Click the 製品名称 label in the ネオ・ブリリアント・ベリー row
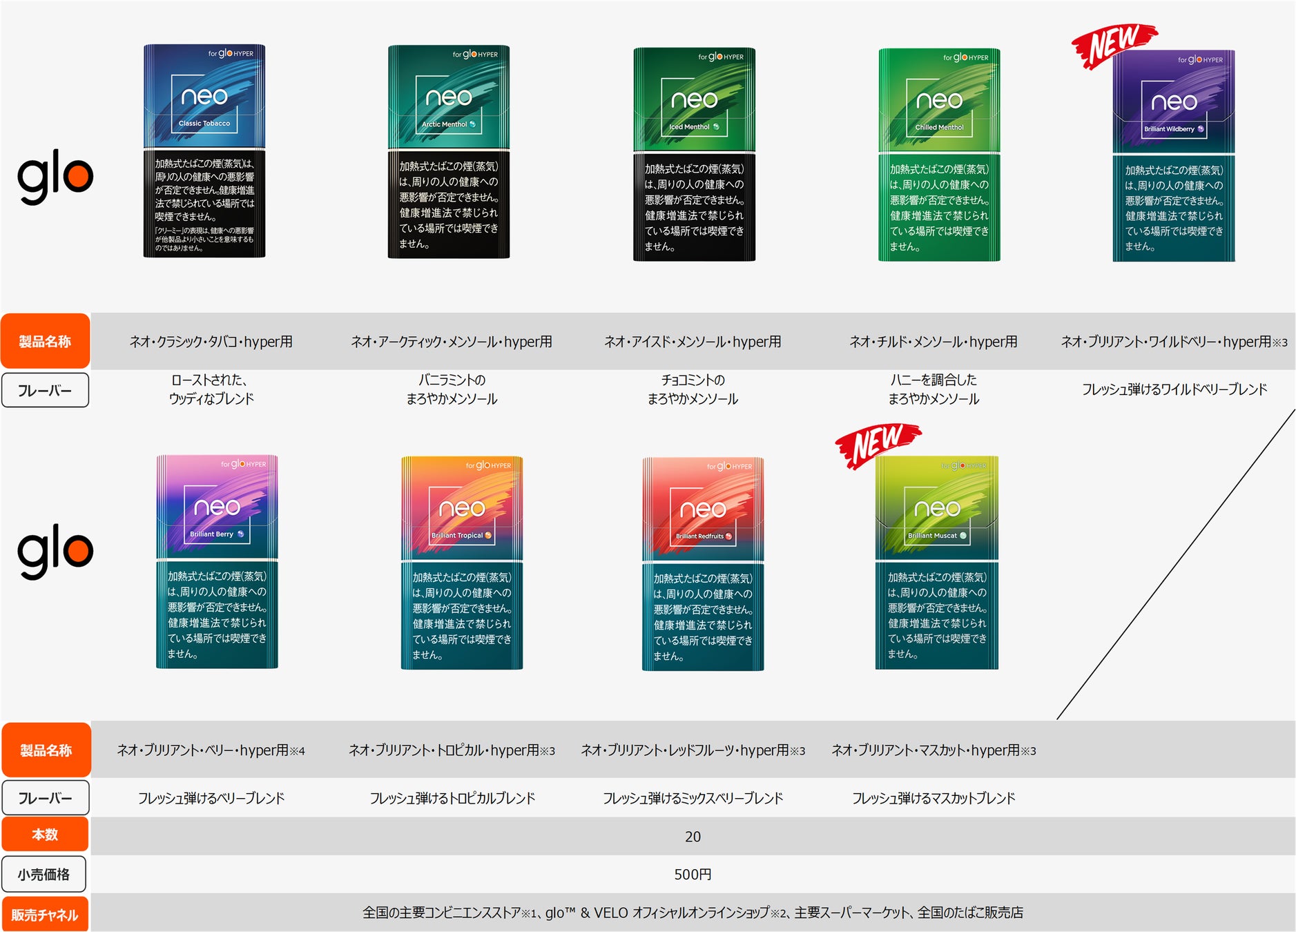This screenshot has height=932, width=1296. pyautogui.click(x=46, y=750)
